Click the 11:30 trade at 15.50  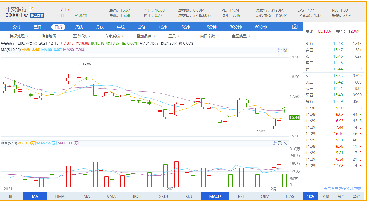click(x=333, y=108)
